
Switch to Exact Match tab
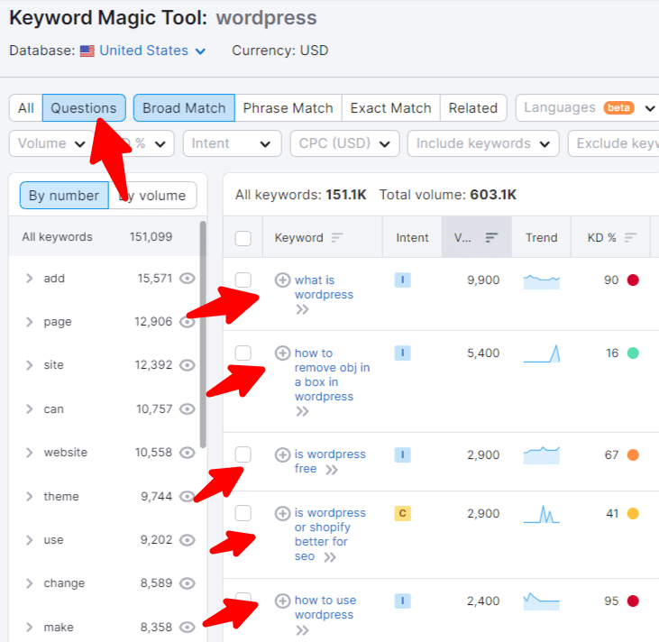(391, 108)
